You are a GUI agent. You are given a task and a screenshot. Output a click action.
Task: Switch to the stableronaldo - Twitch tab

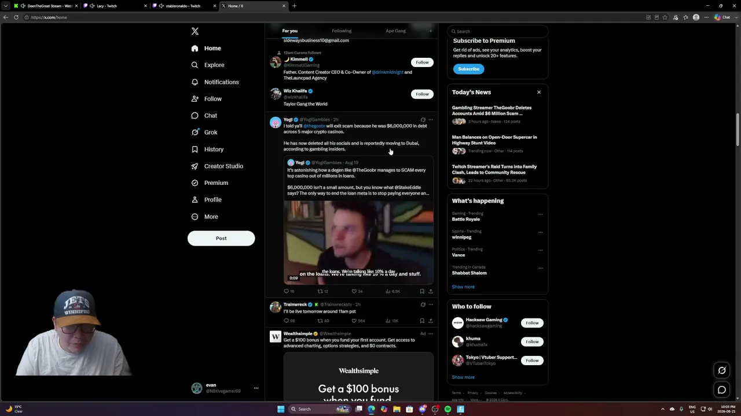(184, 6)
